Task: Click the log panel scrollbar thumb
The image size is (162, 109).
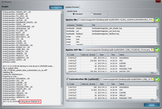Action: (x=62, y=95)
